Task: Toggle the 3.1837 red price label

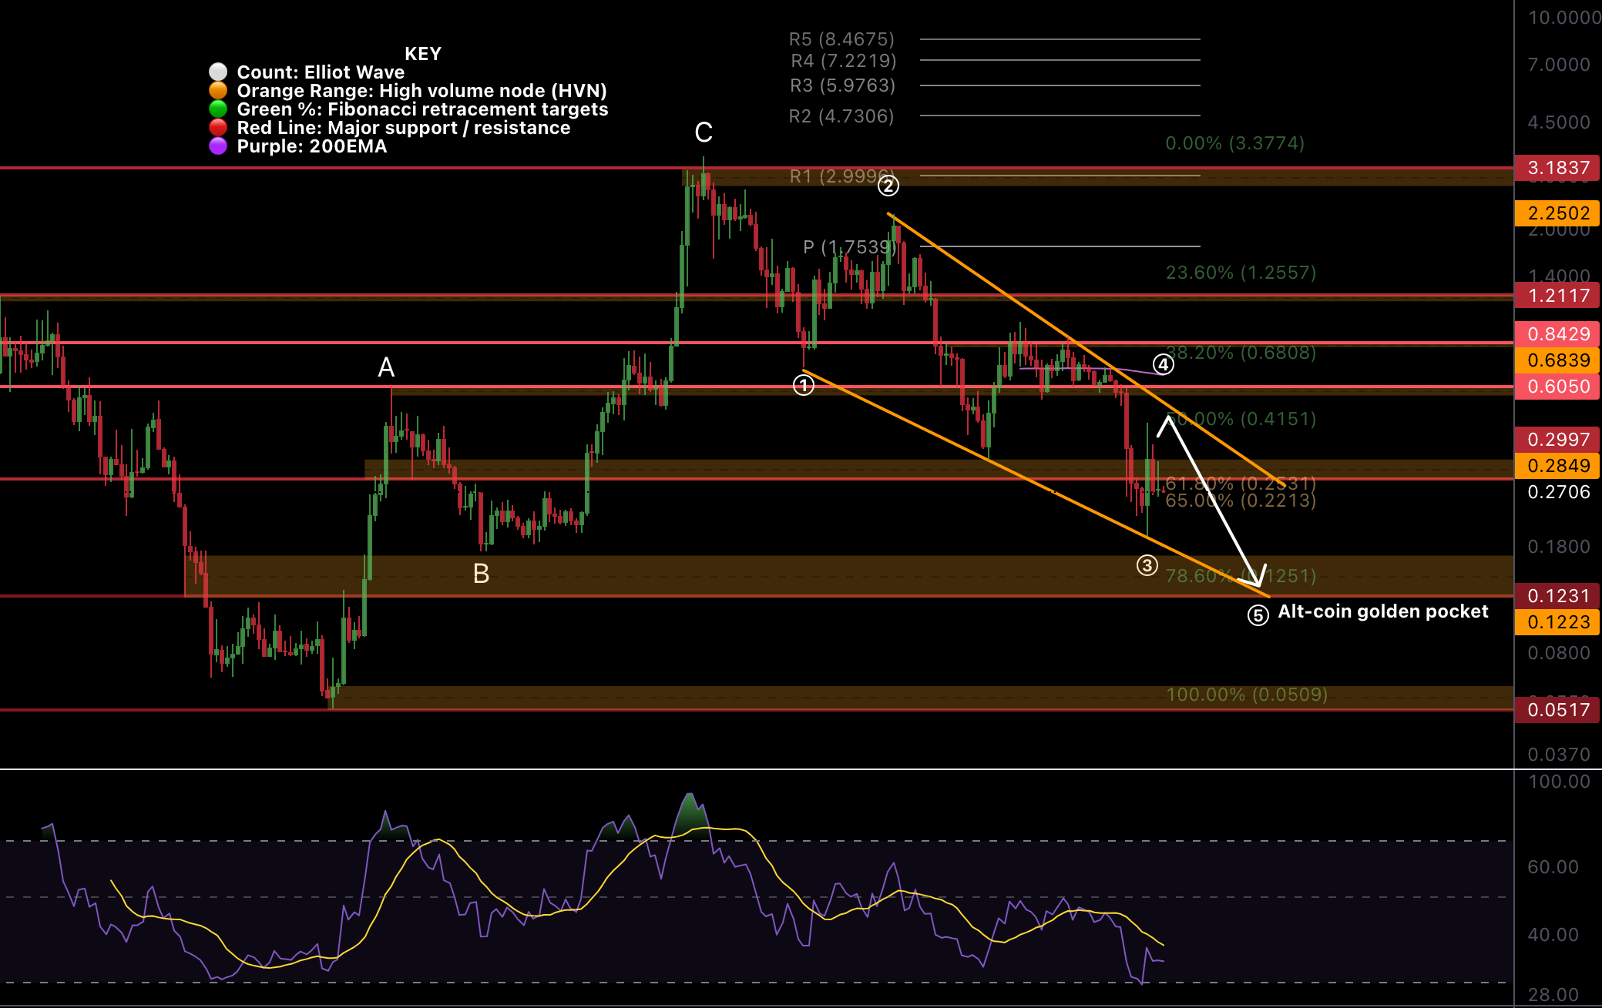Action: point(1557,168)
